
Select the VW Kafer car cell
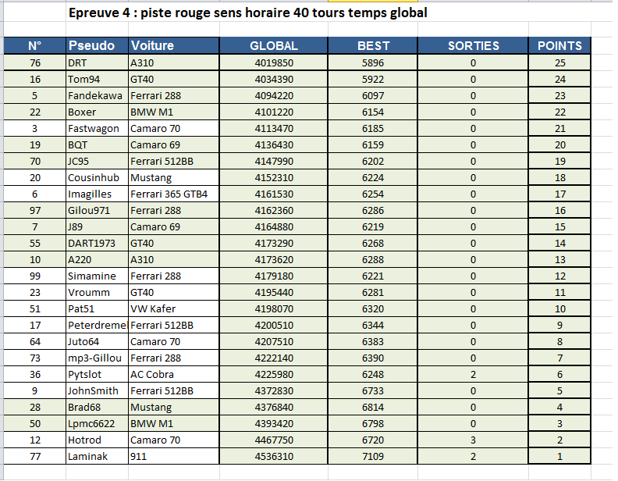coord(174,308)
